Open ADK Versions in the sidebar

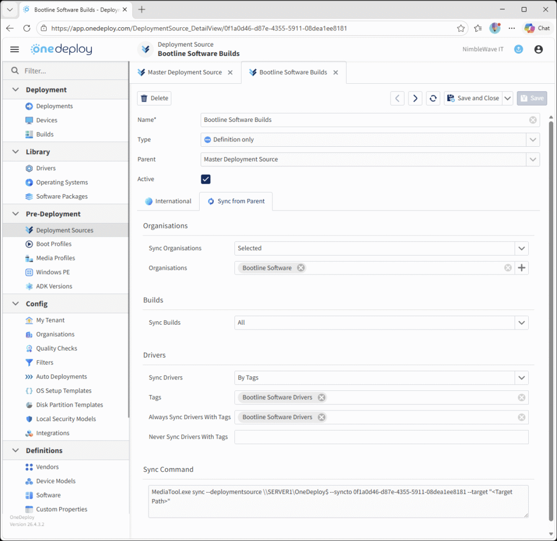click(54, 286)
